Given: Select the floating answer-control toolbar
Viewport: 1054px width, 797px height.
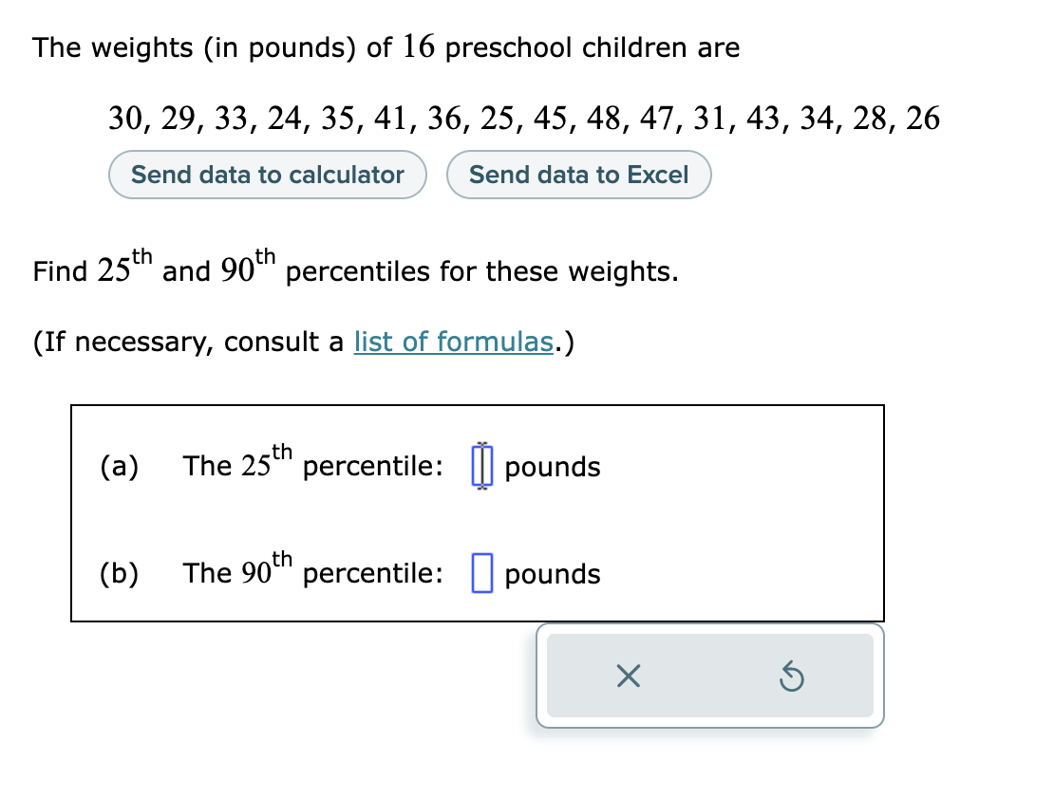Looking at the screenshot, I should click(708, 677).
